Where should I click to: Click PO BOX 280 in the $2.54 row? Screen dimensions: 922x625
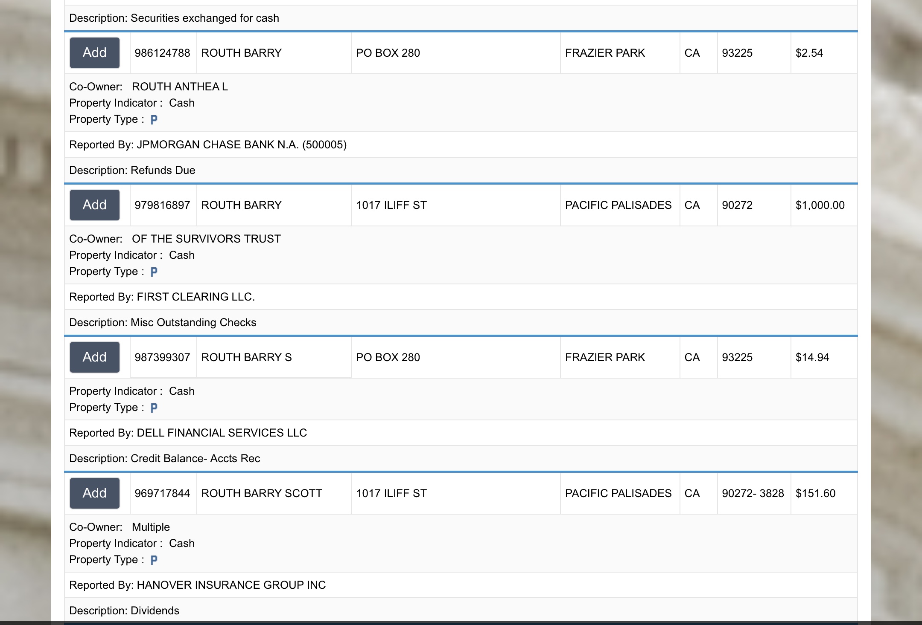pyautogui.click(x=388, y=53)
